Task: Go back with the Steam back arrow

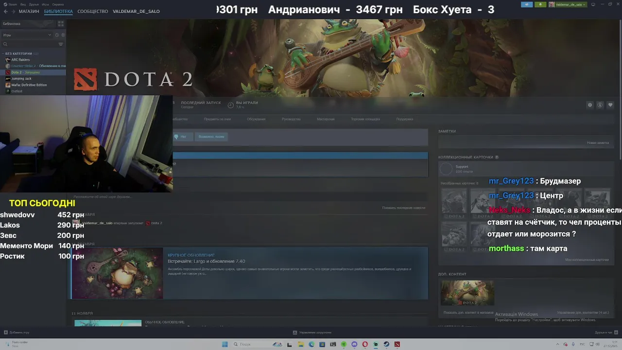Action: pyautogui.click(x=6, y=11)
